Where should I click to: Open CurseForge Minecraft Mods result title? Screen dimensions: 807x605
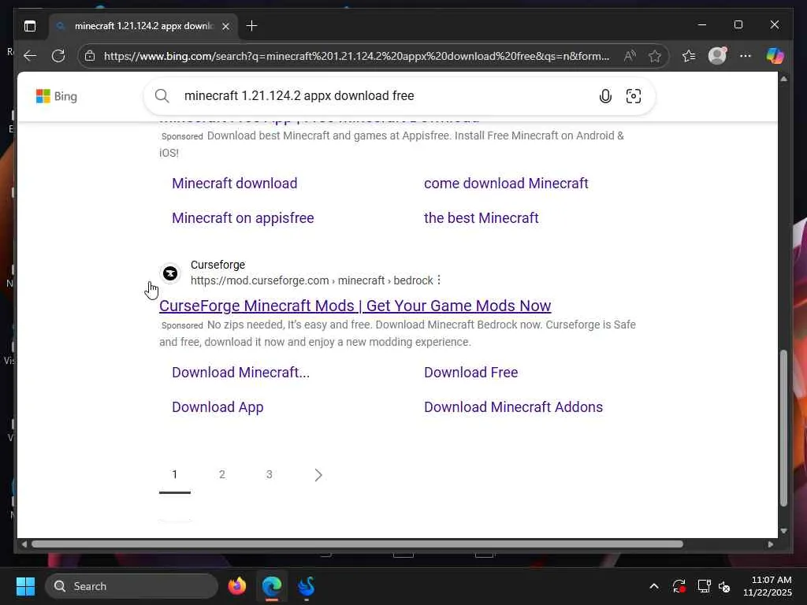click(x=355, y=306)
